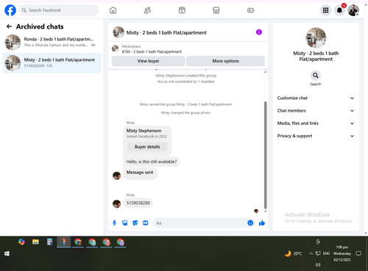Open the Video tab icon

(182, 10)
